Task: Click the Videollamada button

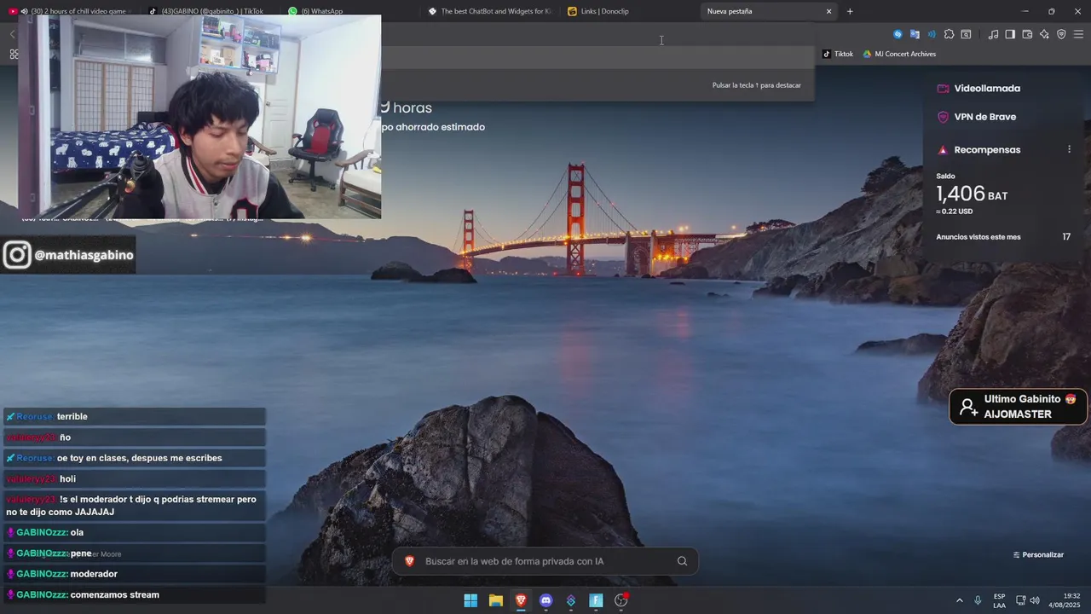Action: (978, 88)
